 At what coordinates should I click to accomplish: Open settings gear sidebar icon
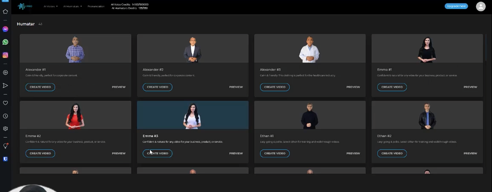5,129
